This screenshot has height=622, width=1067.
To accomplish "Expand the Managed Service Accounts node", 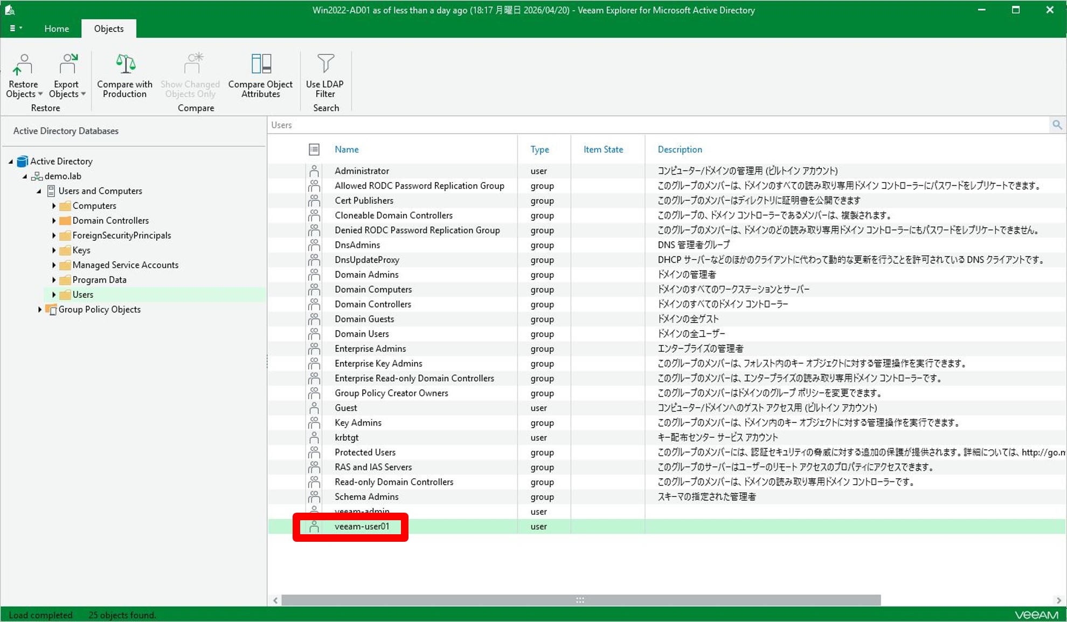I will (54, 265).
